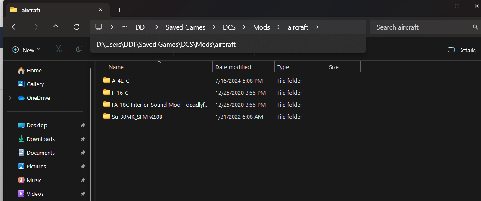Close the aircraft tab
Image resolution: width=481 pixels, height=201 pixels.
click(101, 10)
